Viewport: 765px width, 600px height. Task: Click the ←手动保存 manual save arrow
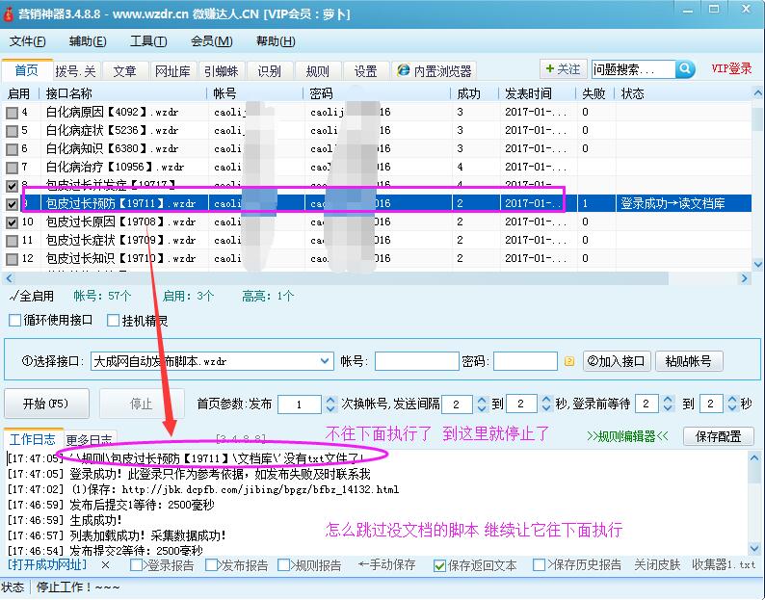tap(386, 564)
